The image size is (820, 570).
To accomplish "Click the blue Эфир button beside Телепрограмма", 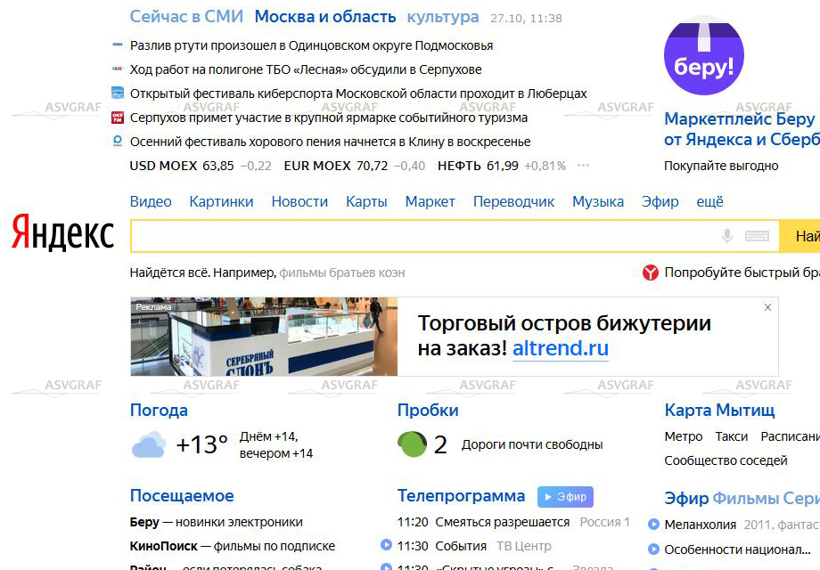I will 565,497.
